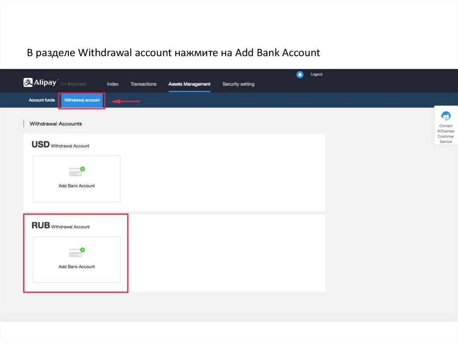Click the USD add card icon

[x=77, y=172]
